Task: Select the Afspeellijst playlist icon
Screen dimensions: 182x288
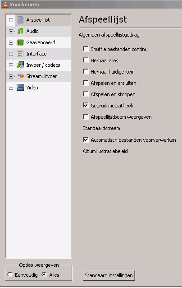Action: coord(20,20)
